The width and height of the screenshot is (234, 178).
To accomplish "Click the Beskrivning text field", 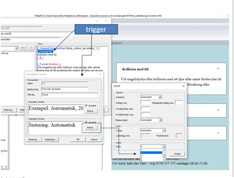I will coord(65,89).
